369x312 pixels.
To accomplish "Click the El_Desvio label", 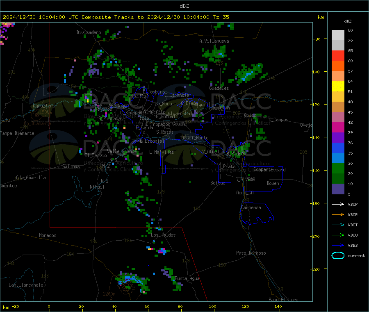I will pyautogui.click(x=96, y=155).
